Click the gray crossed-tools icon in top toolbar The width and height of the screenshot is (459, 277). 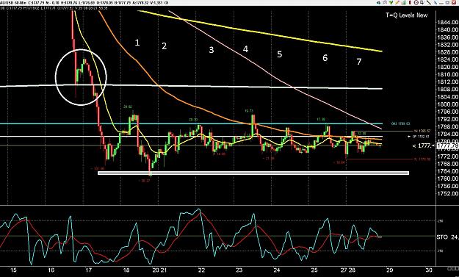click(385, 3)
